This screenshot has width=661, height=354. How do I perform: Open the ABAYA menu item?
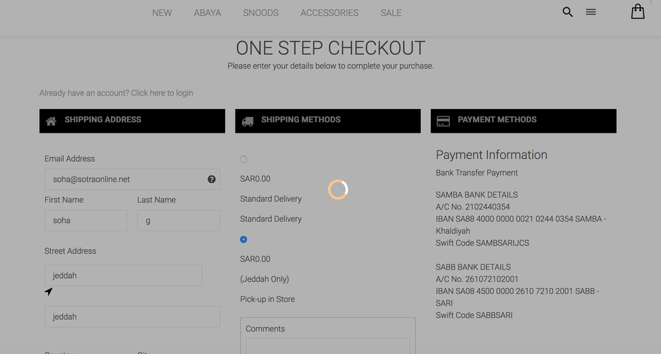pyautogui.click(x=207, y=13)
